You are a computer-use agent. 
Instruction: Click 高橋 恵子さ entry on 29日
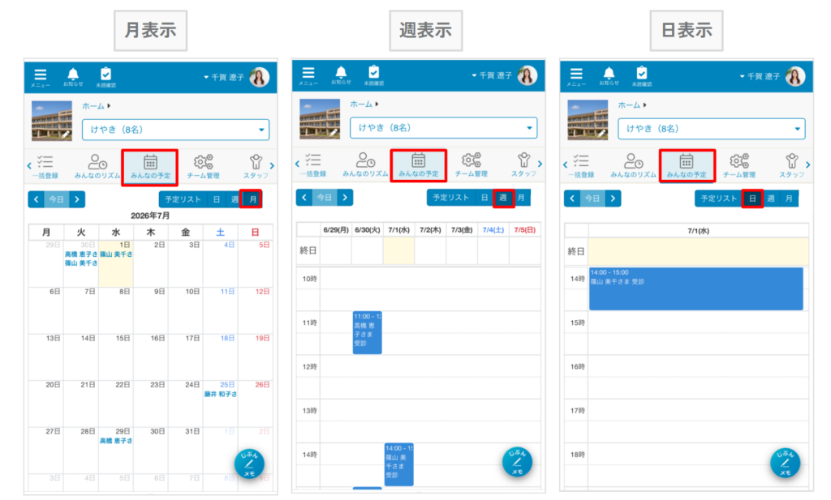(x=116, y=441)
